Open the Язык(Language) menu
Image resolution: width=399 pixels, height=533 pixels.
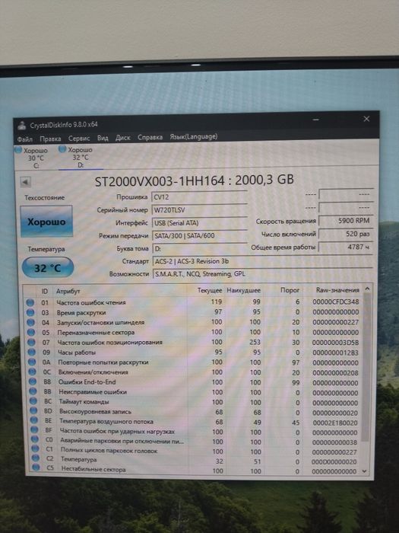[x=193, y=136]
